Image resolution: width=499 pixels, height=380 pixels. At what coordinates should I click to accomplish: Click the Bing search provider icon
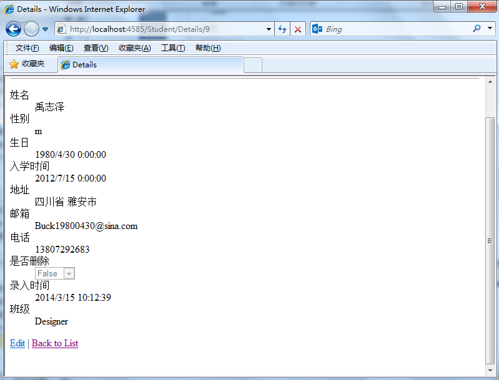pyautogui.click(x=317, y=29)
